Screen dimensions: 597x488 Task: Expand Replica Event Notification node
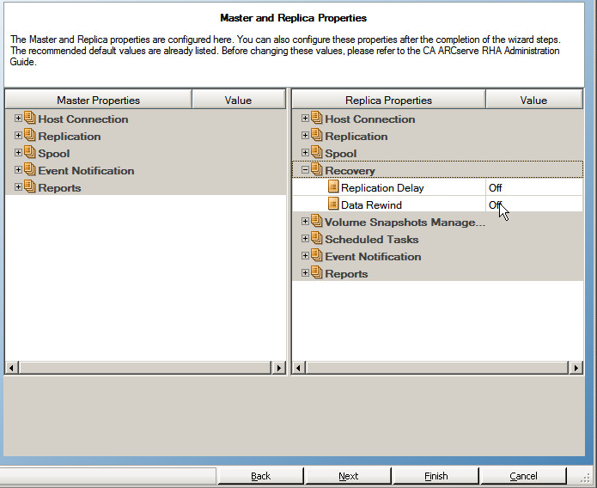point(305,256)
